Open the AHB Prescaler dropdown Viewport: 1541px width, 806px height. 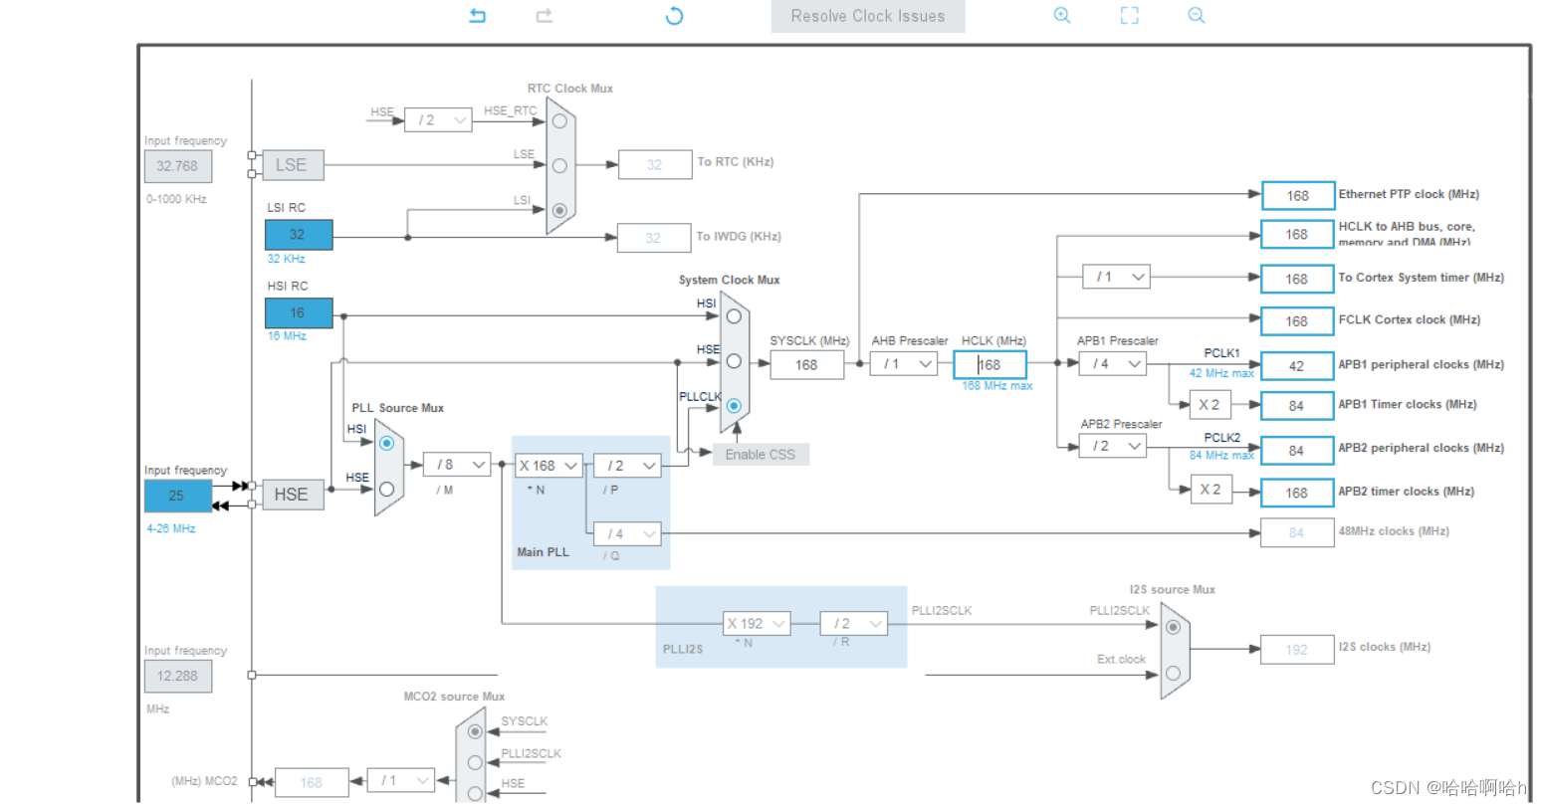pos(904,364)
